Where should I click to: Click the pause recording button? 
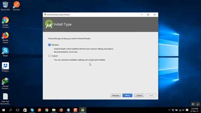[x=193, y=104]
